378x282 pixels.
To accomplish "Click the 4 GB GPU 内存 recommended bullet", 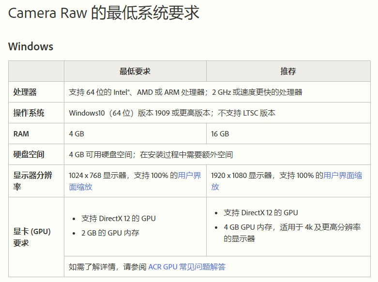I will pos(292,233).
